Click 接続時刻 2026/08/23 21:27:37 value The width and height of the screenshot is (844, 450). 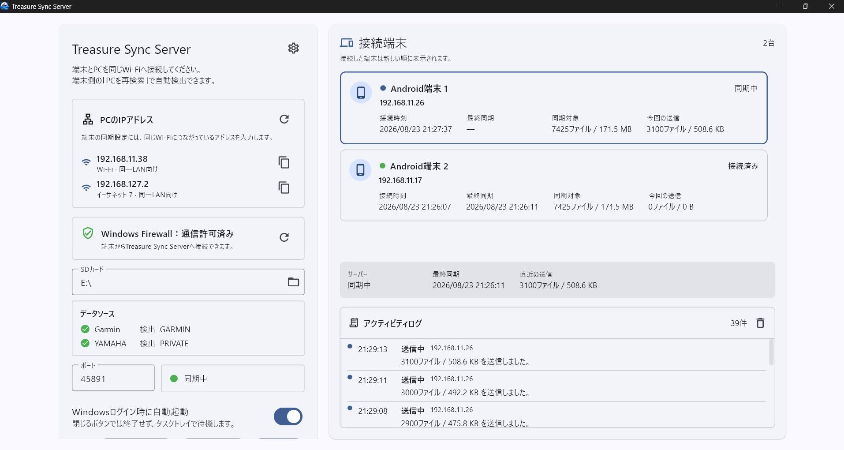pyautogui.click(x=416, y=129)
